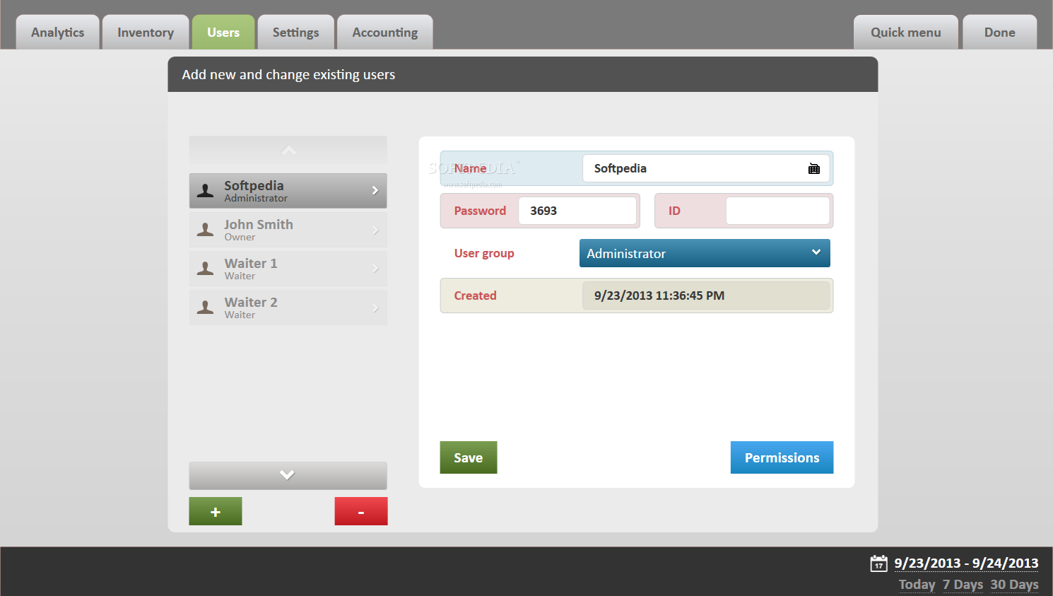Image resolution: width=1053 pixels, height=596 pixels.
Task: Select the 30 Days range
Action: point(1014,585)
